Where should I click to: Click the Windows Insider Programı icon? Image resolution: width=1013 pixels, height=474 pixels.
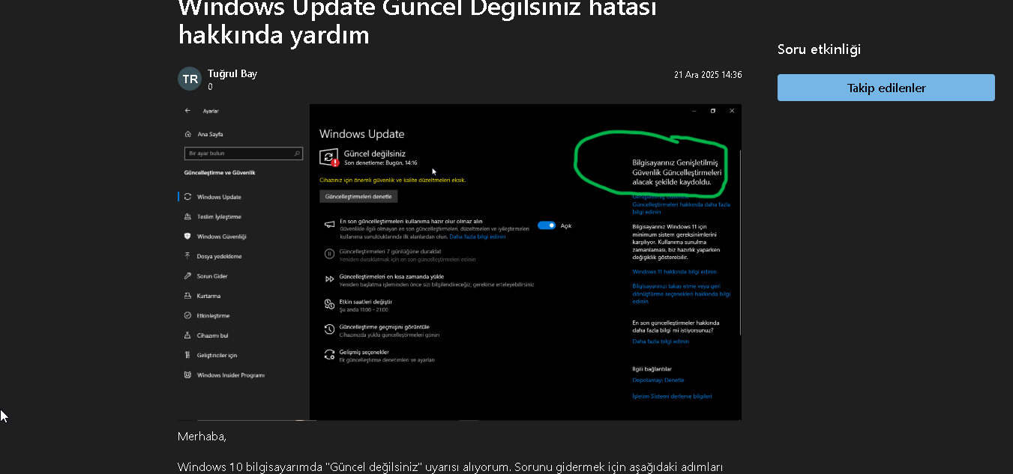click(187, 375)
